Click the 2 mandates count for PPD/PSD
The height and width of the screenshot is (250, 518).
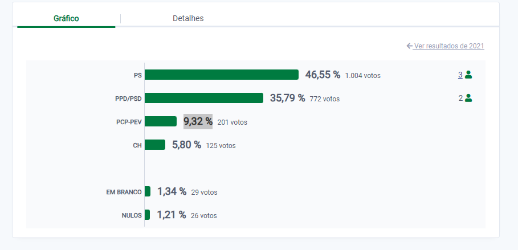coord(460,98)
